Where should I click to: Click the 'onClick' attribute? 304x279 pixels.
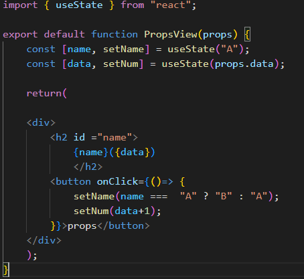pyautogui.click(x=118, y=181)
